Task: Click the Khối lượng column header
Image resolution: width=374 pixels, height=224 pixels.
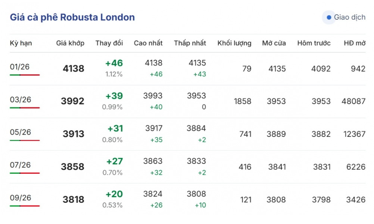Action: tap(234, 43)
